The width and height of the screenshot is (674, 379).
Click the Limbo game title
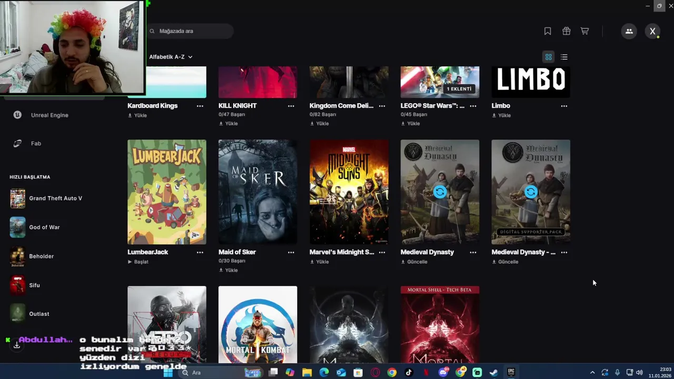[501, 106]
